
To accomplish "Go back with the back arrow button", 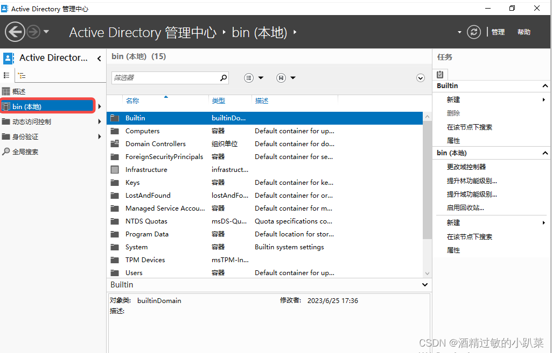I will click(x=15, y=32).
